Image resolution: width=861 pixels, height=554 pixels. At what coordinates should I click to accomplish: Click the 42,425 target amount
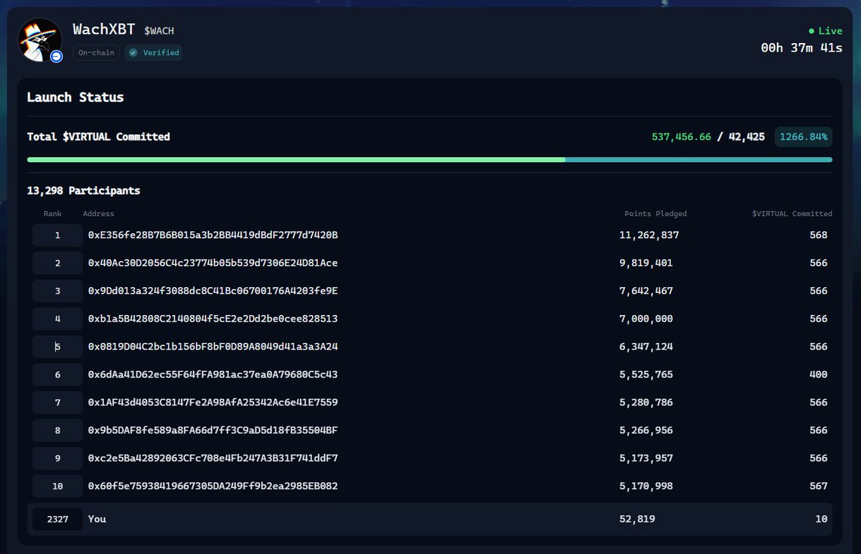click(746, 136)
